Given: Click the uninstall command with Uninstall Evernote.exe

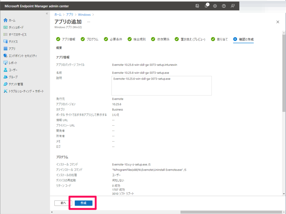Looking at the screenshot, I should coord(149,170).
